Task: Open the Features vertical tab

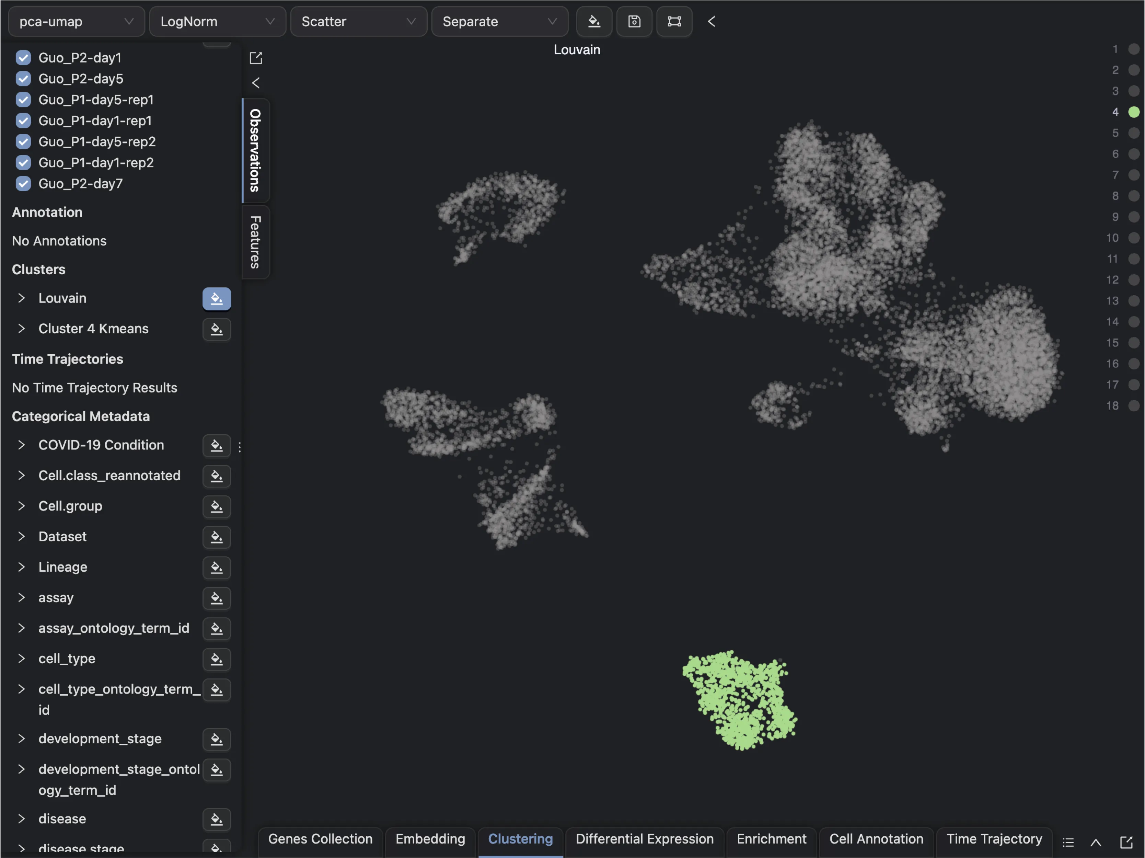Action: pyautogui.click(x=255, y=242)
